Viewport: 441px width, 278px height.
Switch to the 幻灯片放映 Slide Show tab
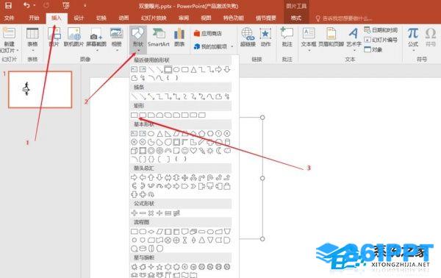154,18
